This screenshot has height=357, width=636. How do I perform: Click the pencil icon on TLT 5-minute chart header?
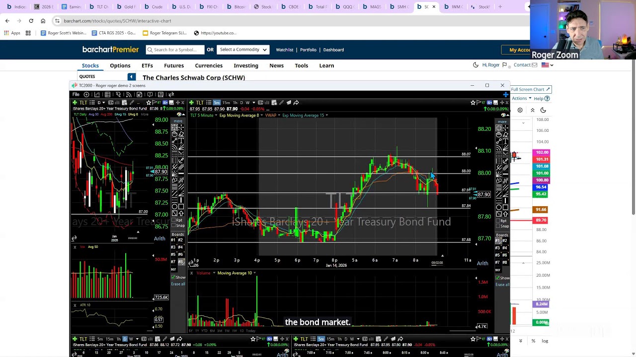tap(281, 103)
